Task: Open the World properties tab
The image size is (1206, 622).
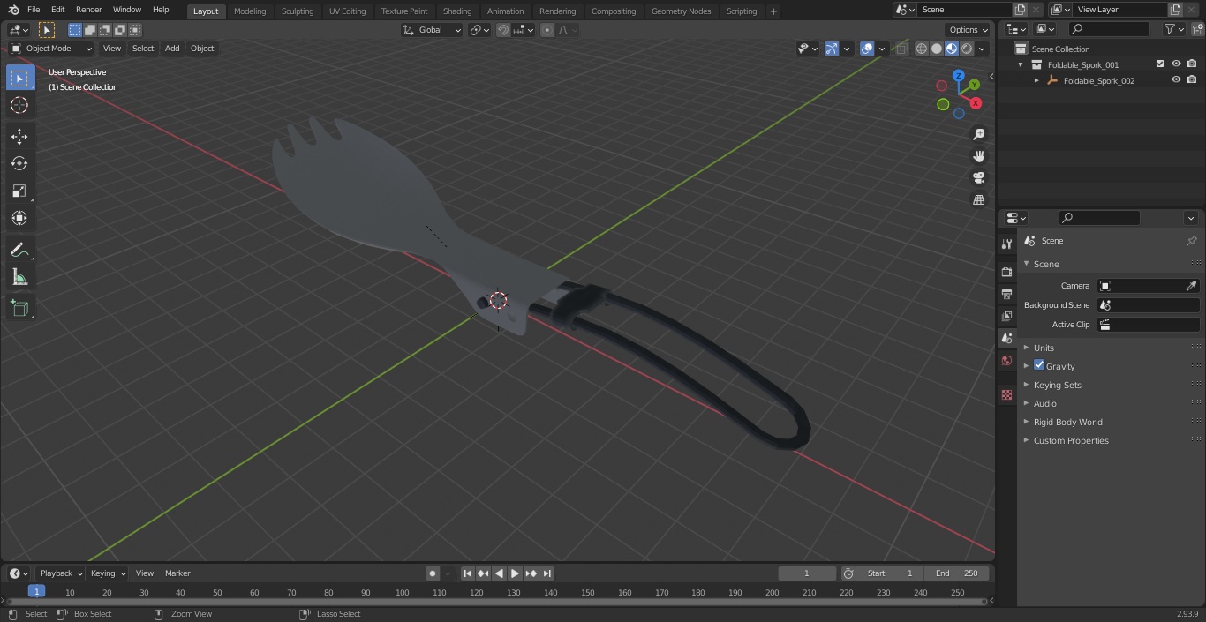Action: (1006, 361)
